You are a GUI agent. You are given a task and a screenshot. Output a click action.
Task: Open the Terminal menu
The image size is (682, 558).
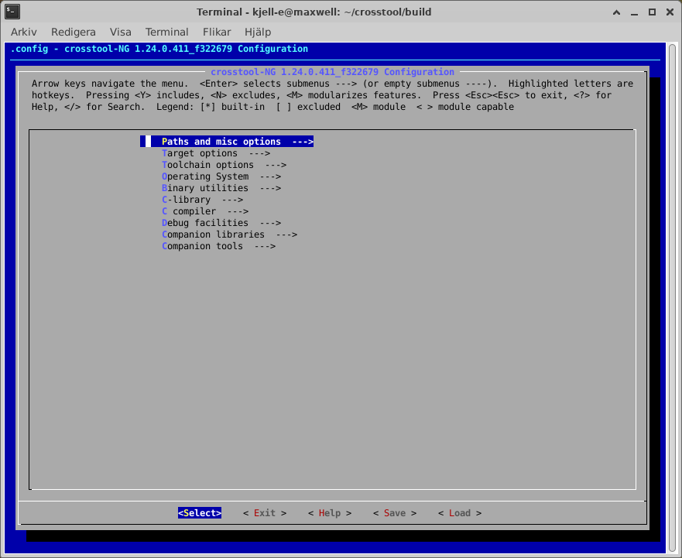[x=166, y=33]
